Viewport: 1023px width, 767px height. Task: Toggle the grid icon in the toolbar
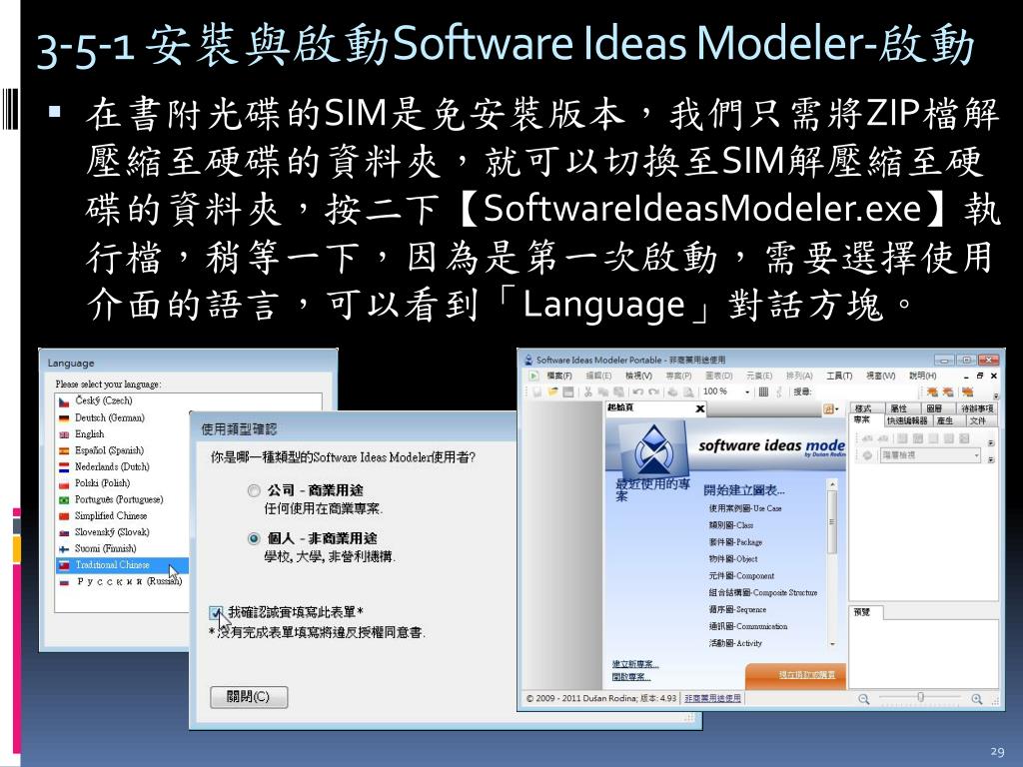point(763,391)
